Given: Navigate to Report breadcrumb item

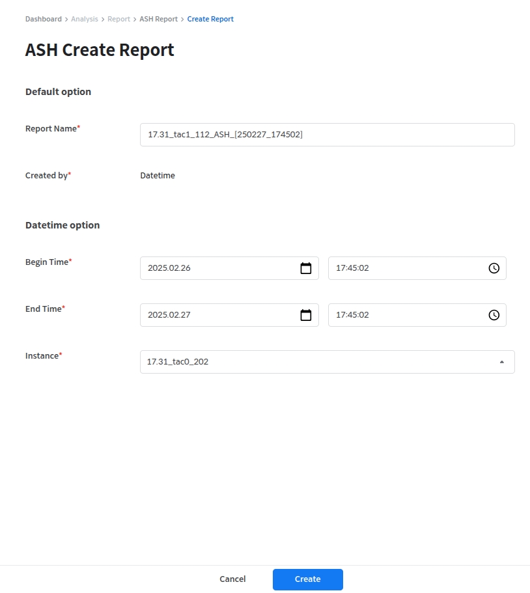Looking at the screenshot, I should 119,19.
